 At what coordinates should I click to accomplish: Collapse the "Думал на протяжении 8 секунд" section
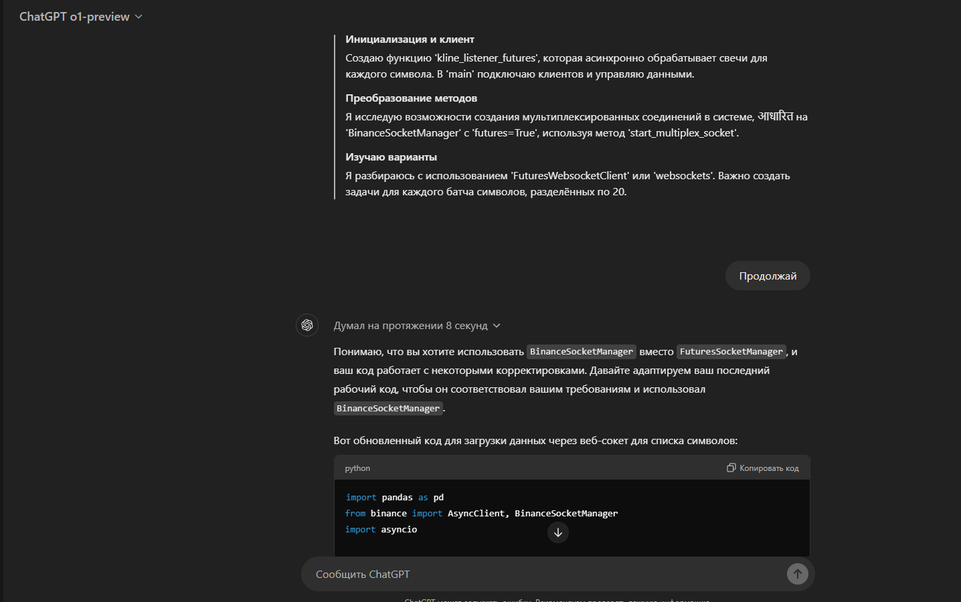pos(417,326)
